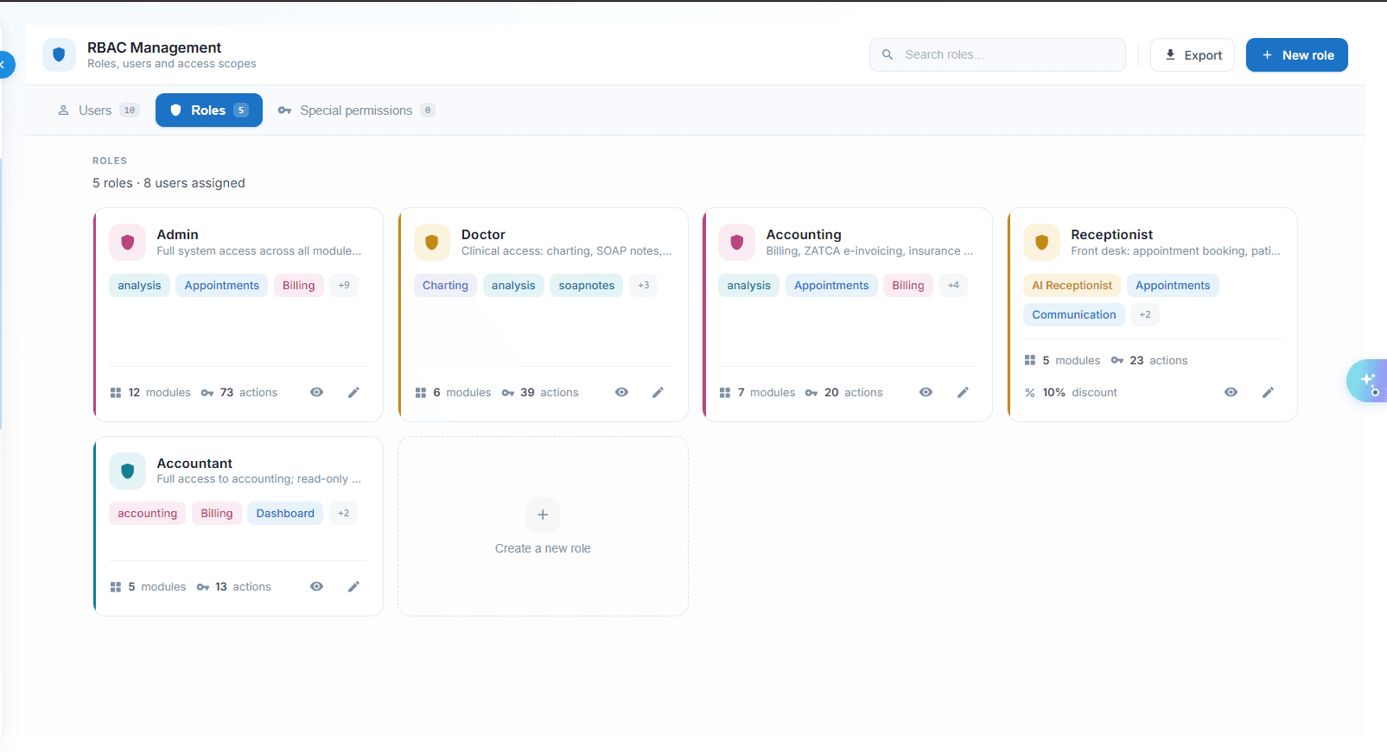Expand the +2 more modules on Accountant
This screenshot has width=1387, height=752.
[344, 513]
